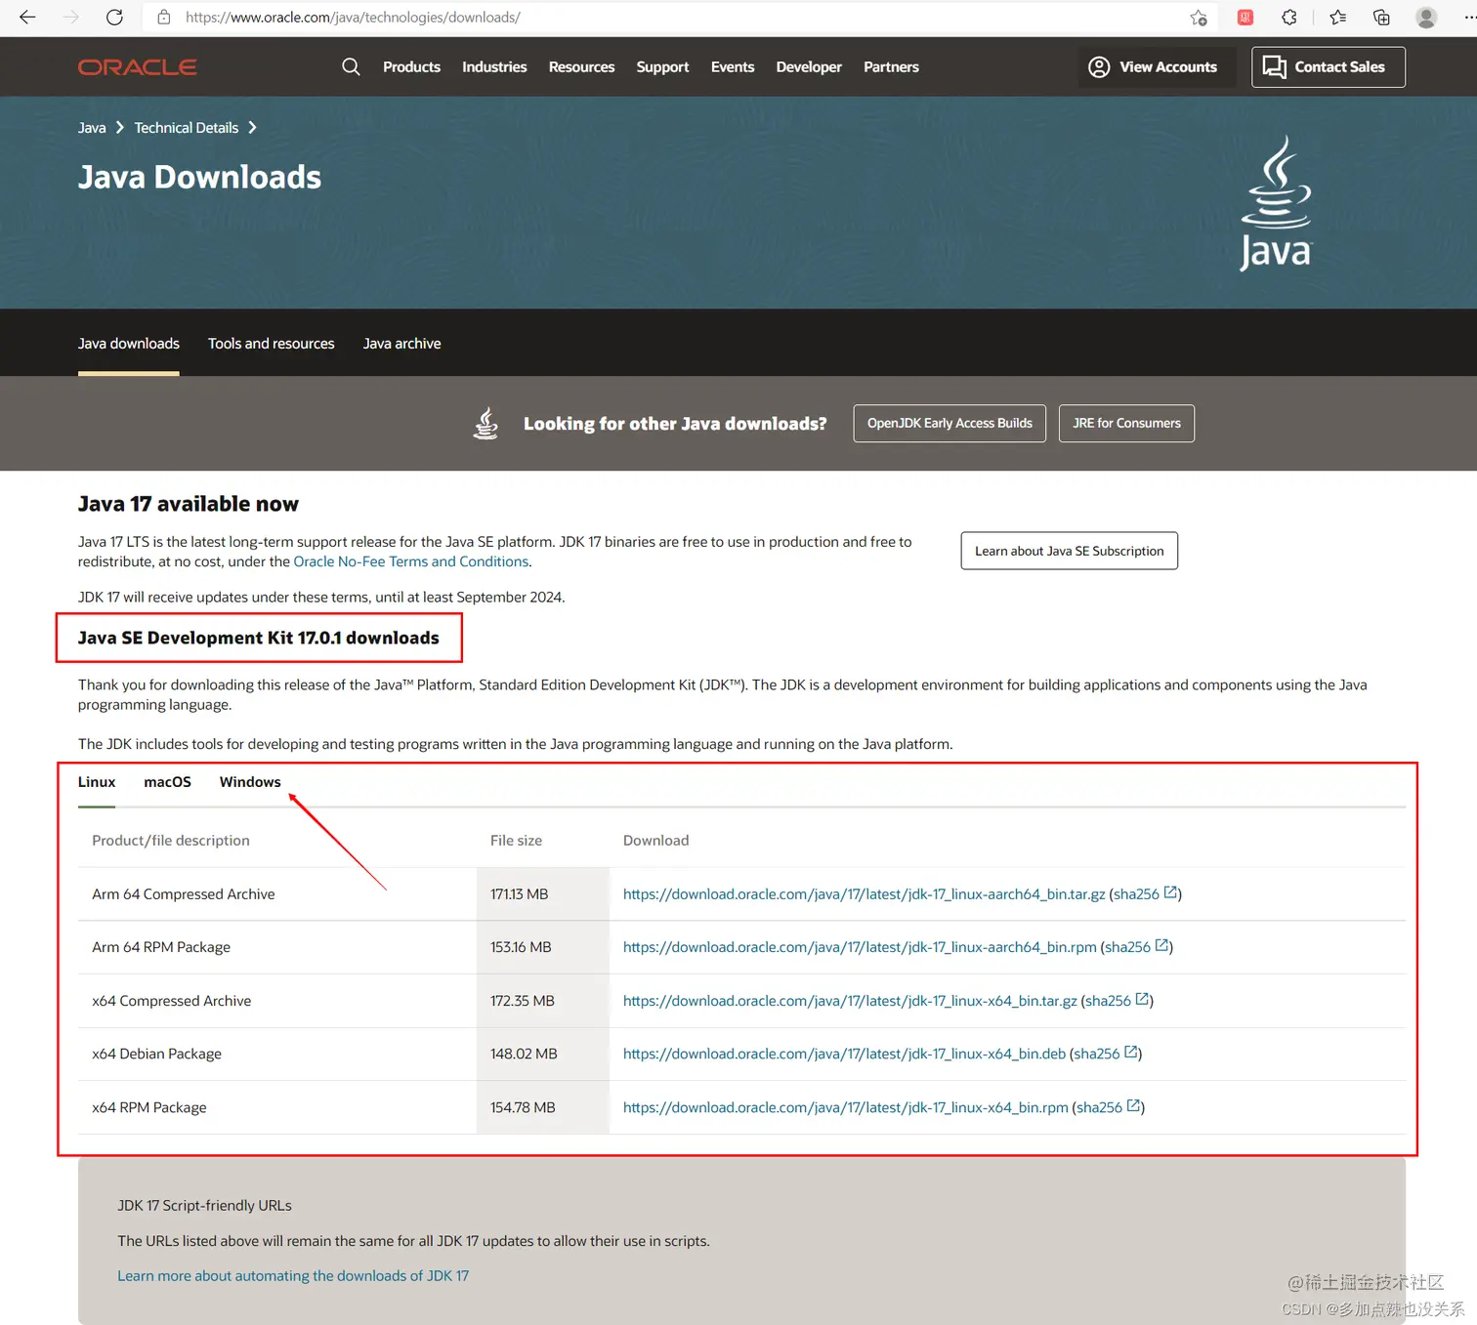Click the Oracle logo
Viewport: 1477px width, 1325px height.
pos(138,67)
